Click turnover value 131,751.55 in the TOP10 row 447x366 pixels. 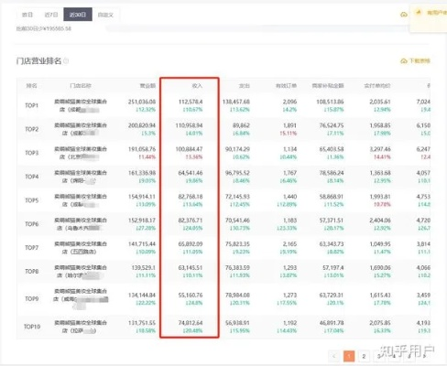coord(142,323)
